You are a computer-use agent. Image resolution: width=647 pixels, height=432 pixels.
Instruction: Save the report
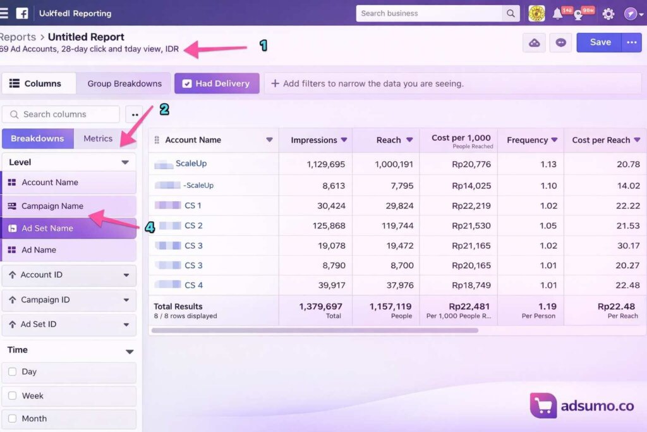point(600,42)
